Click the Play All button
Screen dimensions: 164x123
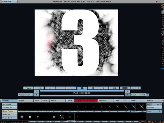(28, 88)
